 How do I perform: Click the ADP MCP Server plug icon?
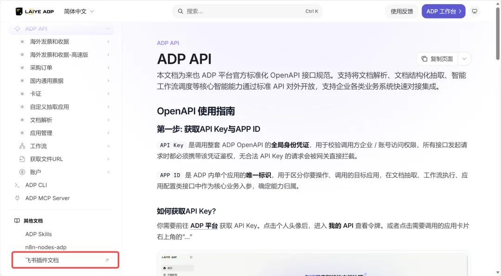pos(17,198)
